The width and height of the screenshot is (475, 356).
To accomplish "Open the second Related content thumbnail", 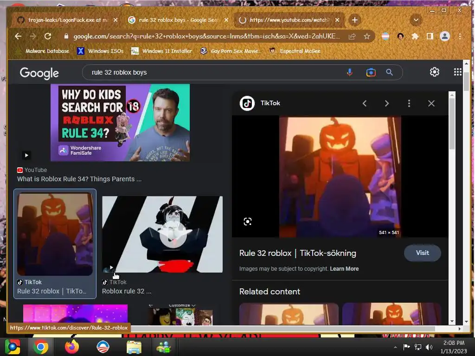I will tap(392, 314).
